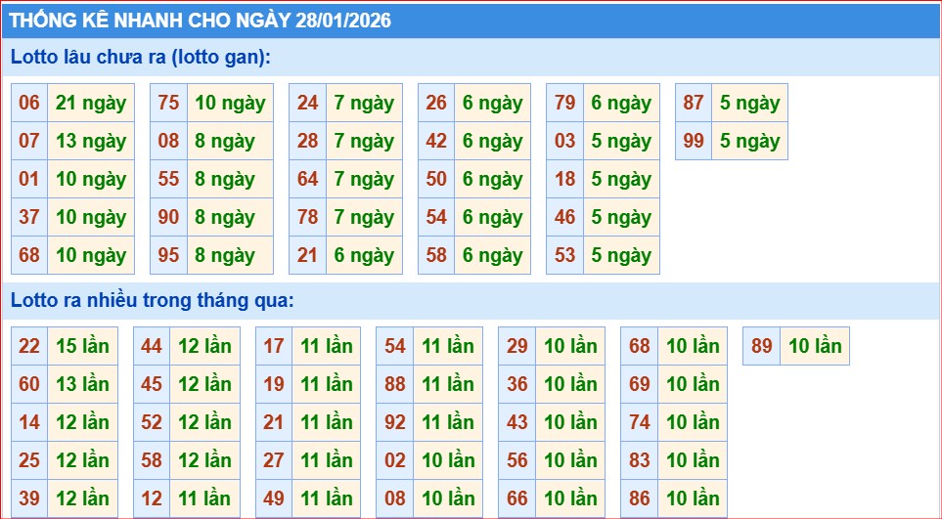Select frequent number 39
Screen dimensions: 942x519
[x=28, y=498]
